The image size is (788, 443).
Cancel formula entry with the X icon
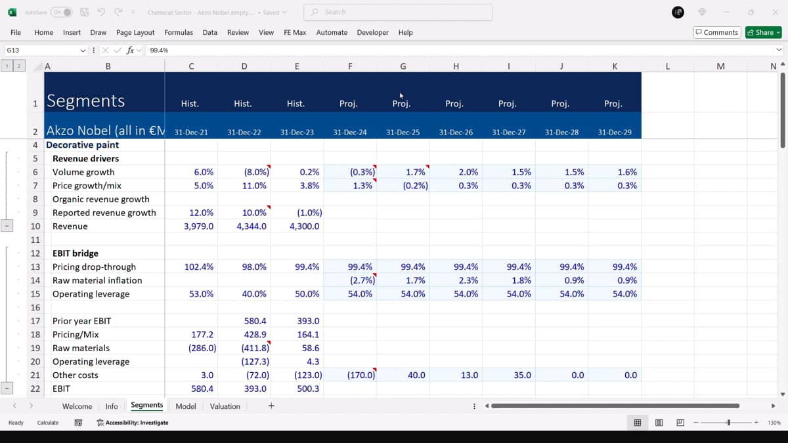click(x=106, y=50)
